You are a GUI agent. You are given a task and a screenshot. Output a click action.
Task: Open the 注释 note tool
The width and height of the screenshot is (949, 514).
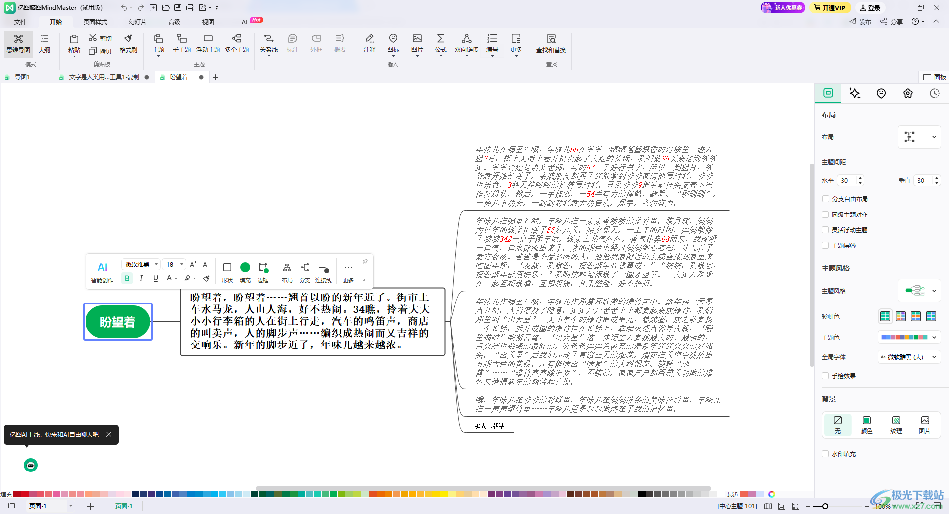pos(370,43)
